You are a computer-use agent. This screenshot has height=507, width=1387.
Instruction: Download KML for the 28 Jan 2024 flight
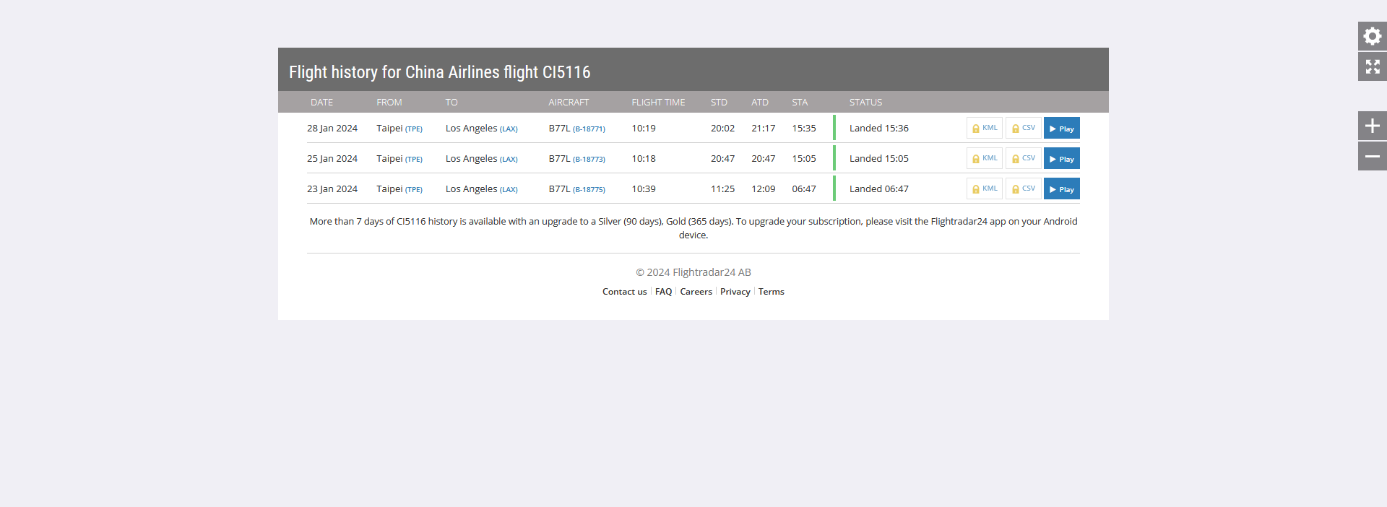tap(985, 128)
